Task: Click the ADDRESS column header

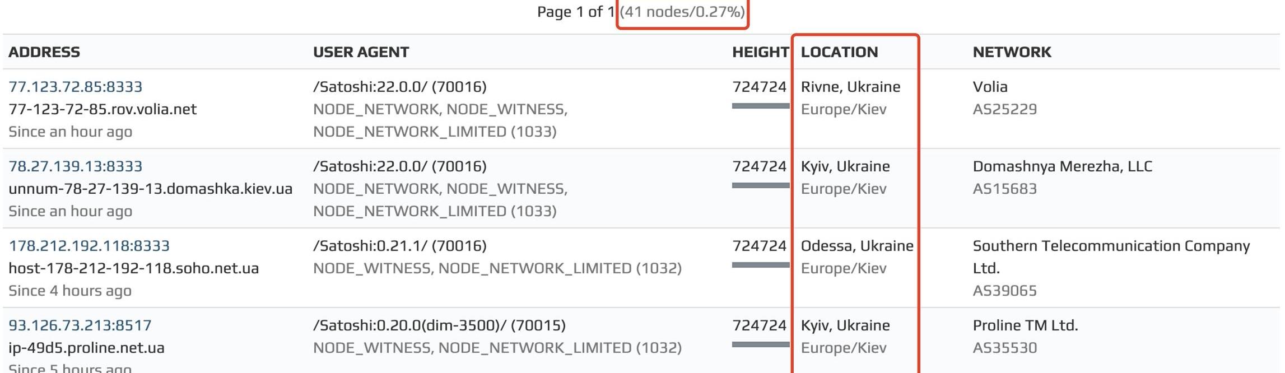Action: pyautogui.click(x=44, y=52)
